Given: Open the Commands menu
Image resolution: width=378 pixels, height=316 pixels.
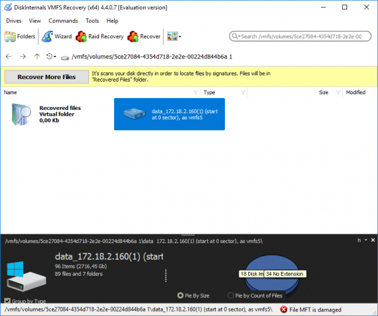Looking at the screenshot, I should click(x=62, y=21).
